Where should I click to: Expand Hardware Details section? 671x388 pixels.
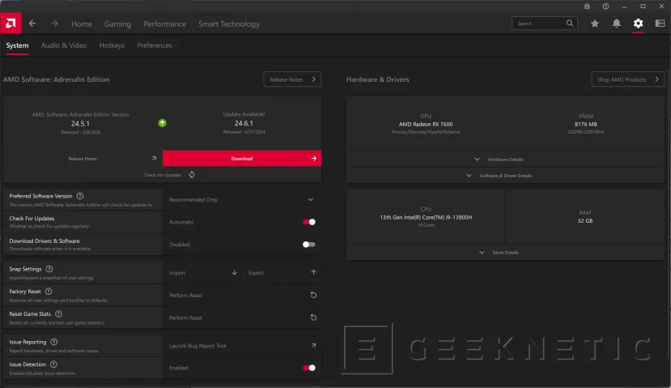click(505, 160)
